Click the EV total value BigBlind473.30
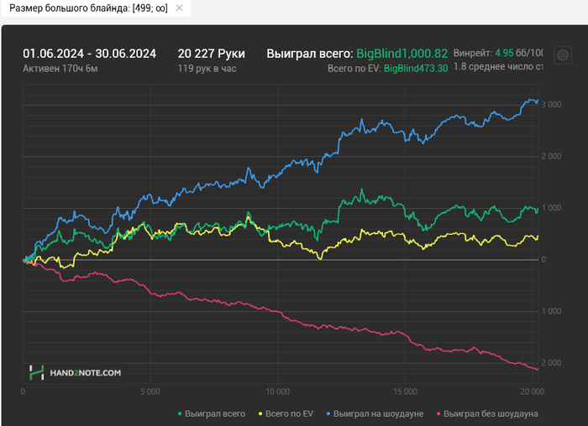 [x=416, y=69]
